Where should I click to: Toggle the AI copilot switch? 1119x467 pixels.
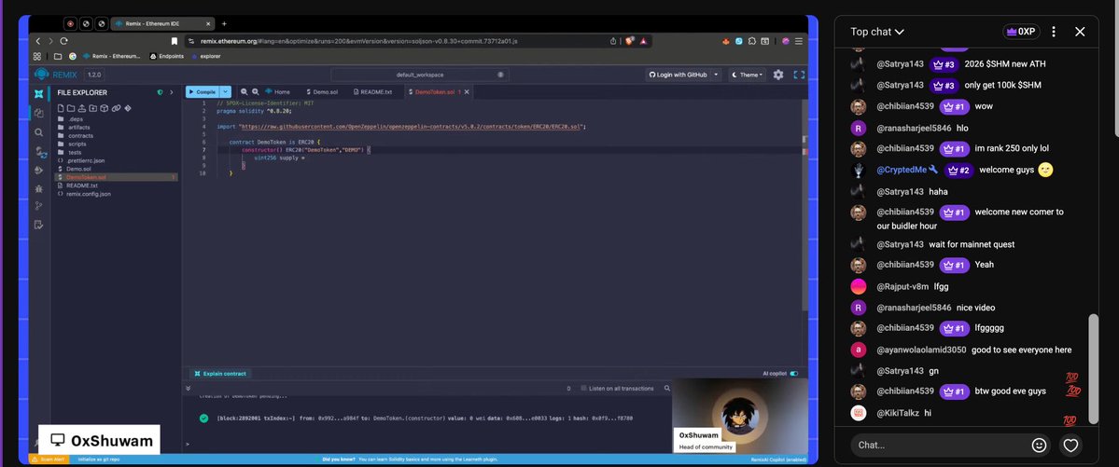pos(794,374)
